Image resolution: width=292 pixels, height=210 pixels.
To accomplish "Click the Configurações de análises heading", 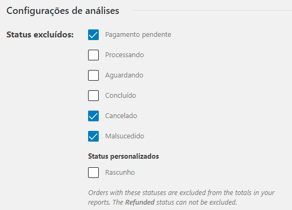I will tap(63, 11).
